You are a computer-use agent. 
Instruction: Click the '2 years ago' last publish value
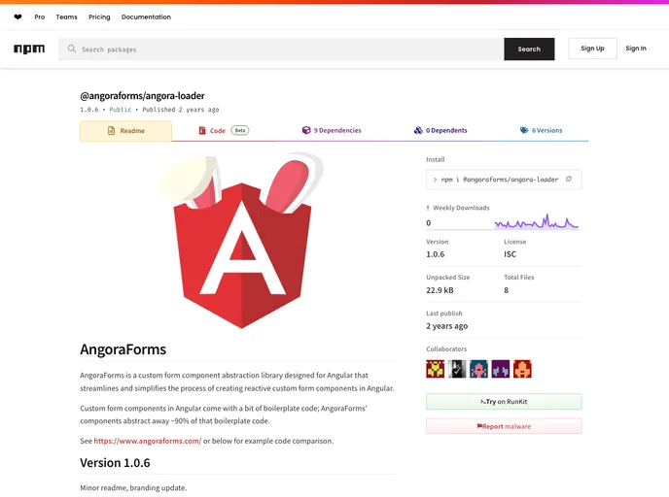pos(446,326)
